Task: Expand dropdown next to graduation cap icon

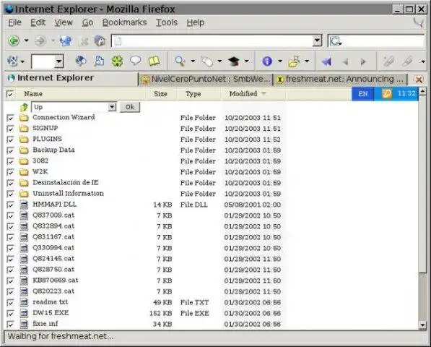Action: coord(247,61)
